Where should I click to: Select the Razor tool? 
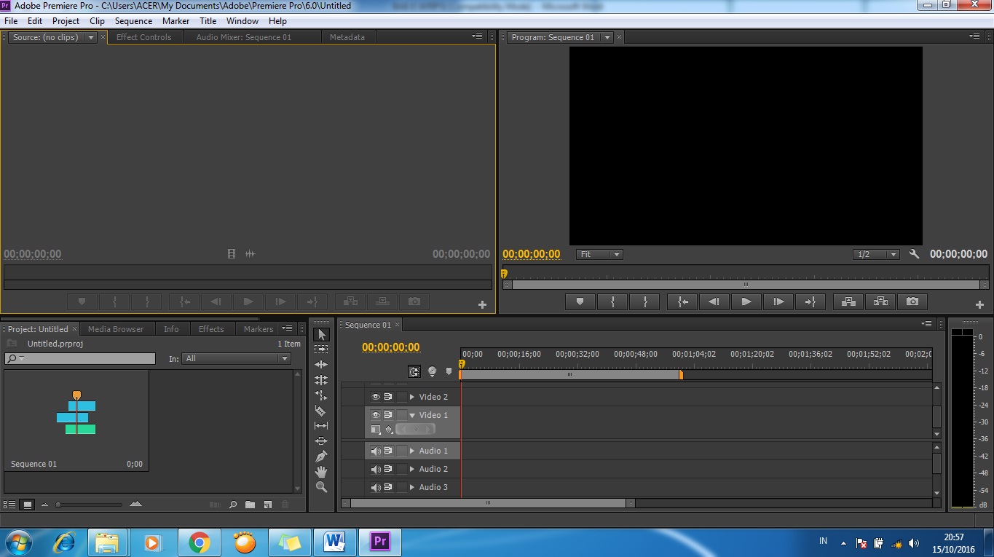click(321, 411)
